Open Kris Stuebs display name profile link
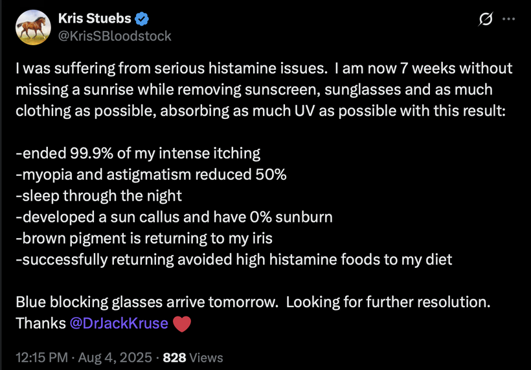 tap(95, 18)
